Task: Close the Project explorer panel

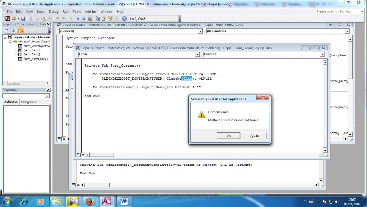Action: 48,24
